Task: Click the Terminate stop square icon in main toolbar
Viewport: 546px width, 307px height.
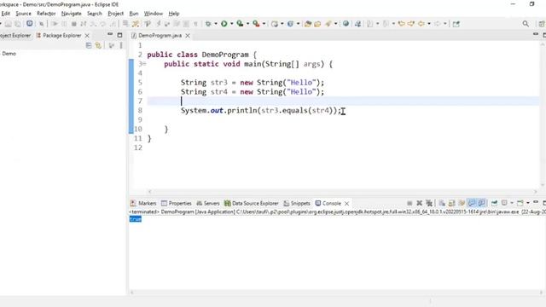Action: click(x=74, y=24)
